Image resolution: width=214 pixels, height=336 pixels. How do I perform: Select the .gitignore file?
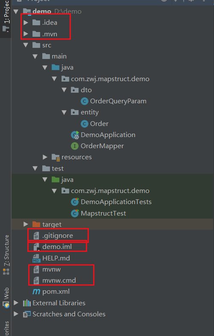coord(58,236)
